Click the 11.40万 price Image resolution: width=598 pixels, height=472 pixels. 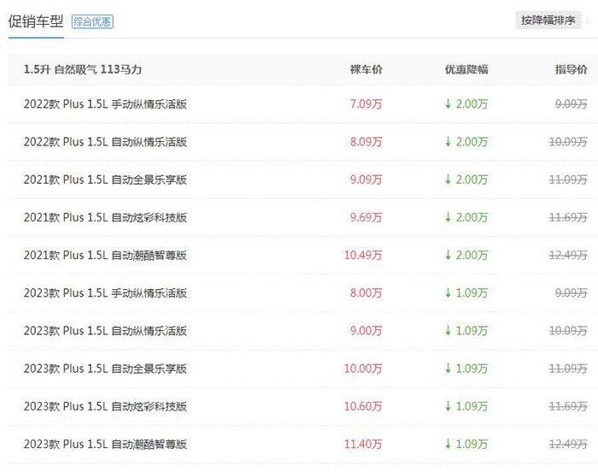click(x=363, y=444)
